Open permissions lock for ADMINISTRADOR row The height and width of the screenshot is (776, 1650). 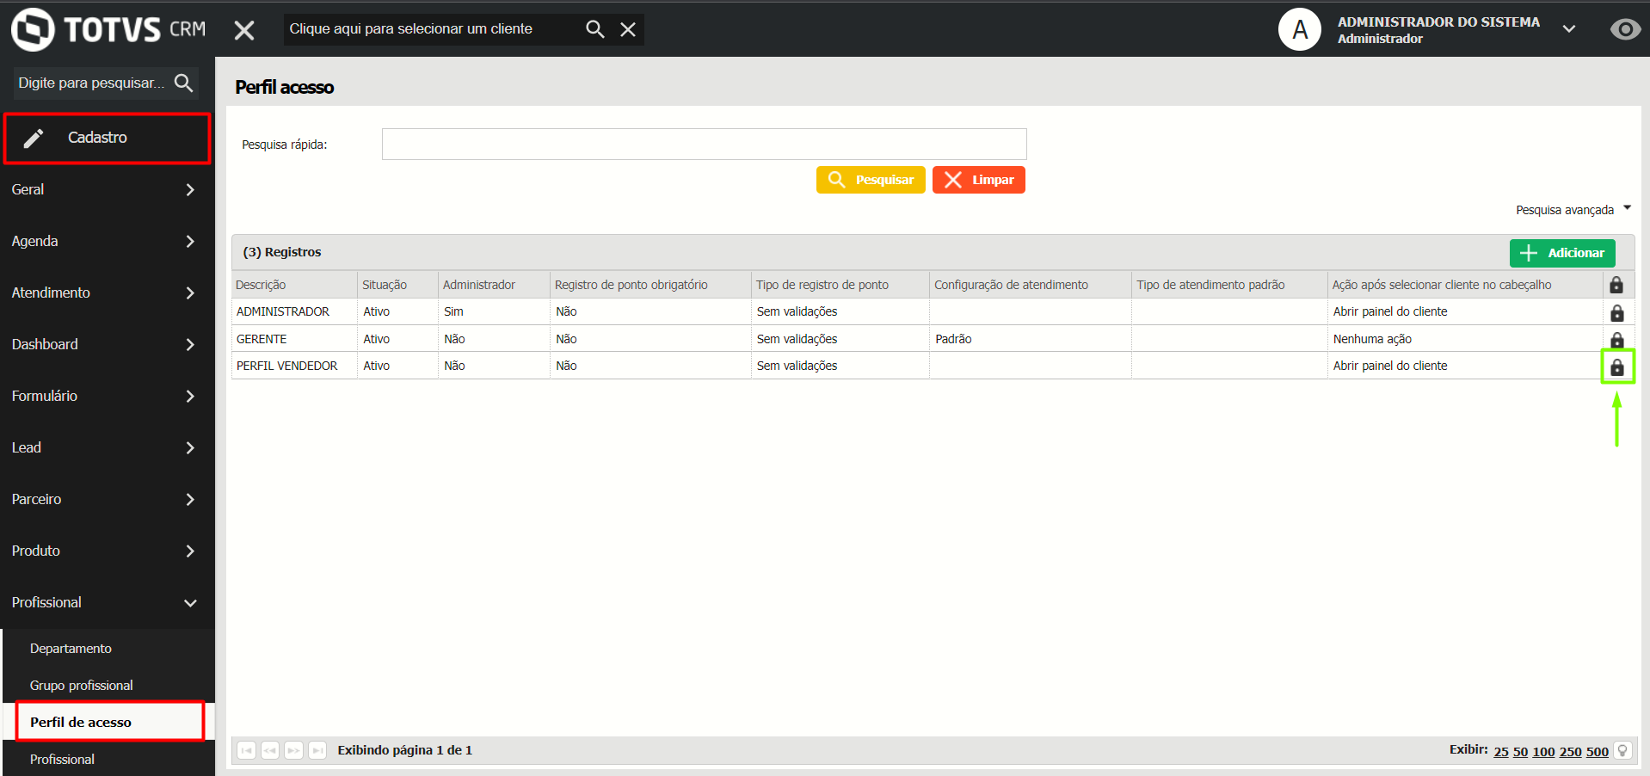1617,312
